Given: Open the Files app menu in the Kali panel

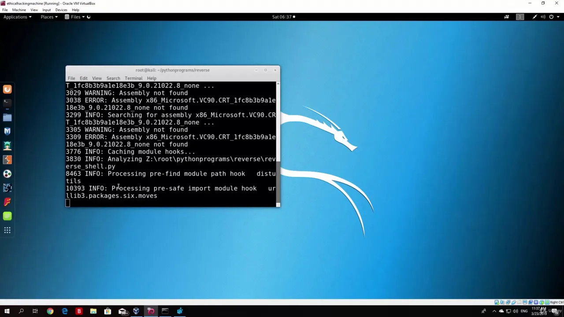Looking at the screenshot, I should [x=75, y=17].
